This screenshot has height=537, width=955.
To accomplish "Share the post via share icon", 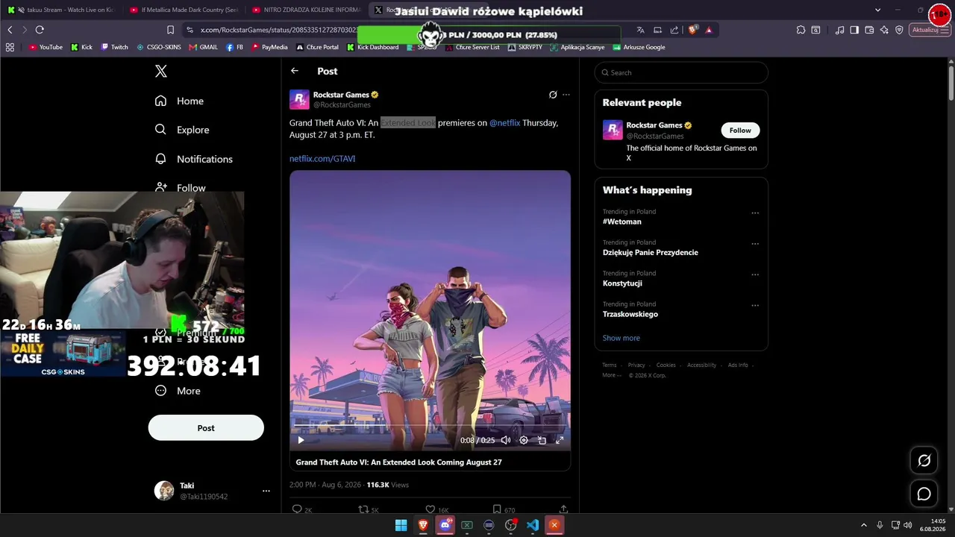I will [563, 509].
